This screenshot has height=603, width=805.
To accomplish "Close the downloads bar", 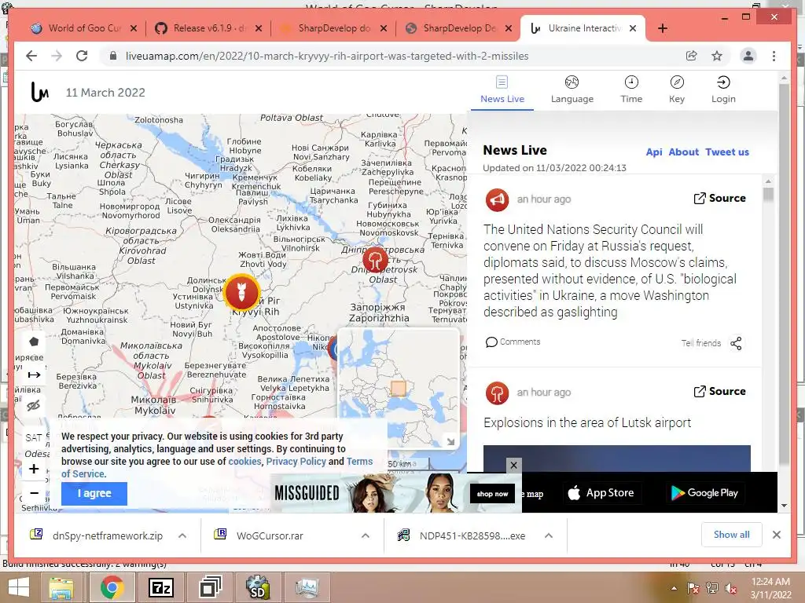I will 777,535.
